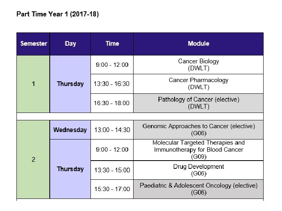Select the 13:00 - 14:30 time cell
The image size is (282, 211).
click(x=112, y=130)
